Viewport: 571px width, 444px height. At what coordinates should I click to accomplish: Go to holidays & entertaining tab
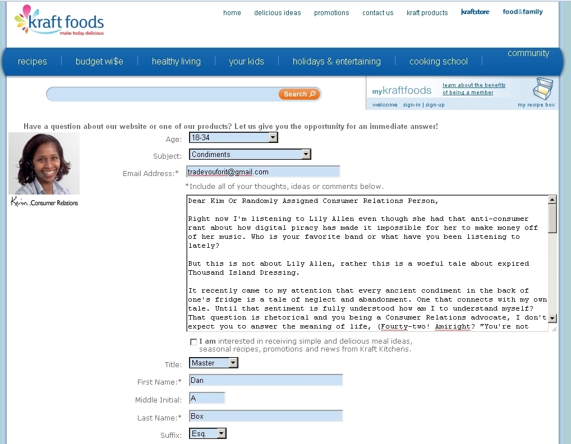coord(337,61)
